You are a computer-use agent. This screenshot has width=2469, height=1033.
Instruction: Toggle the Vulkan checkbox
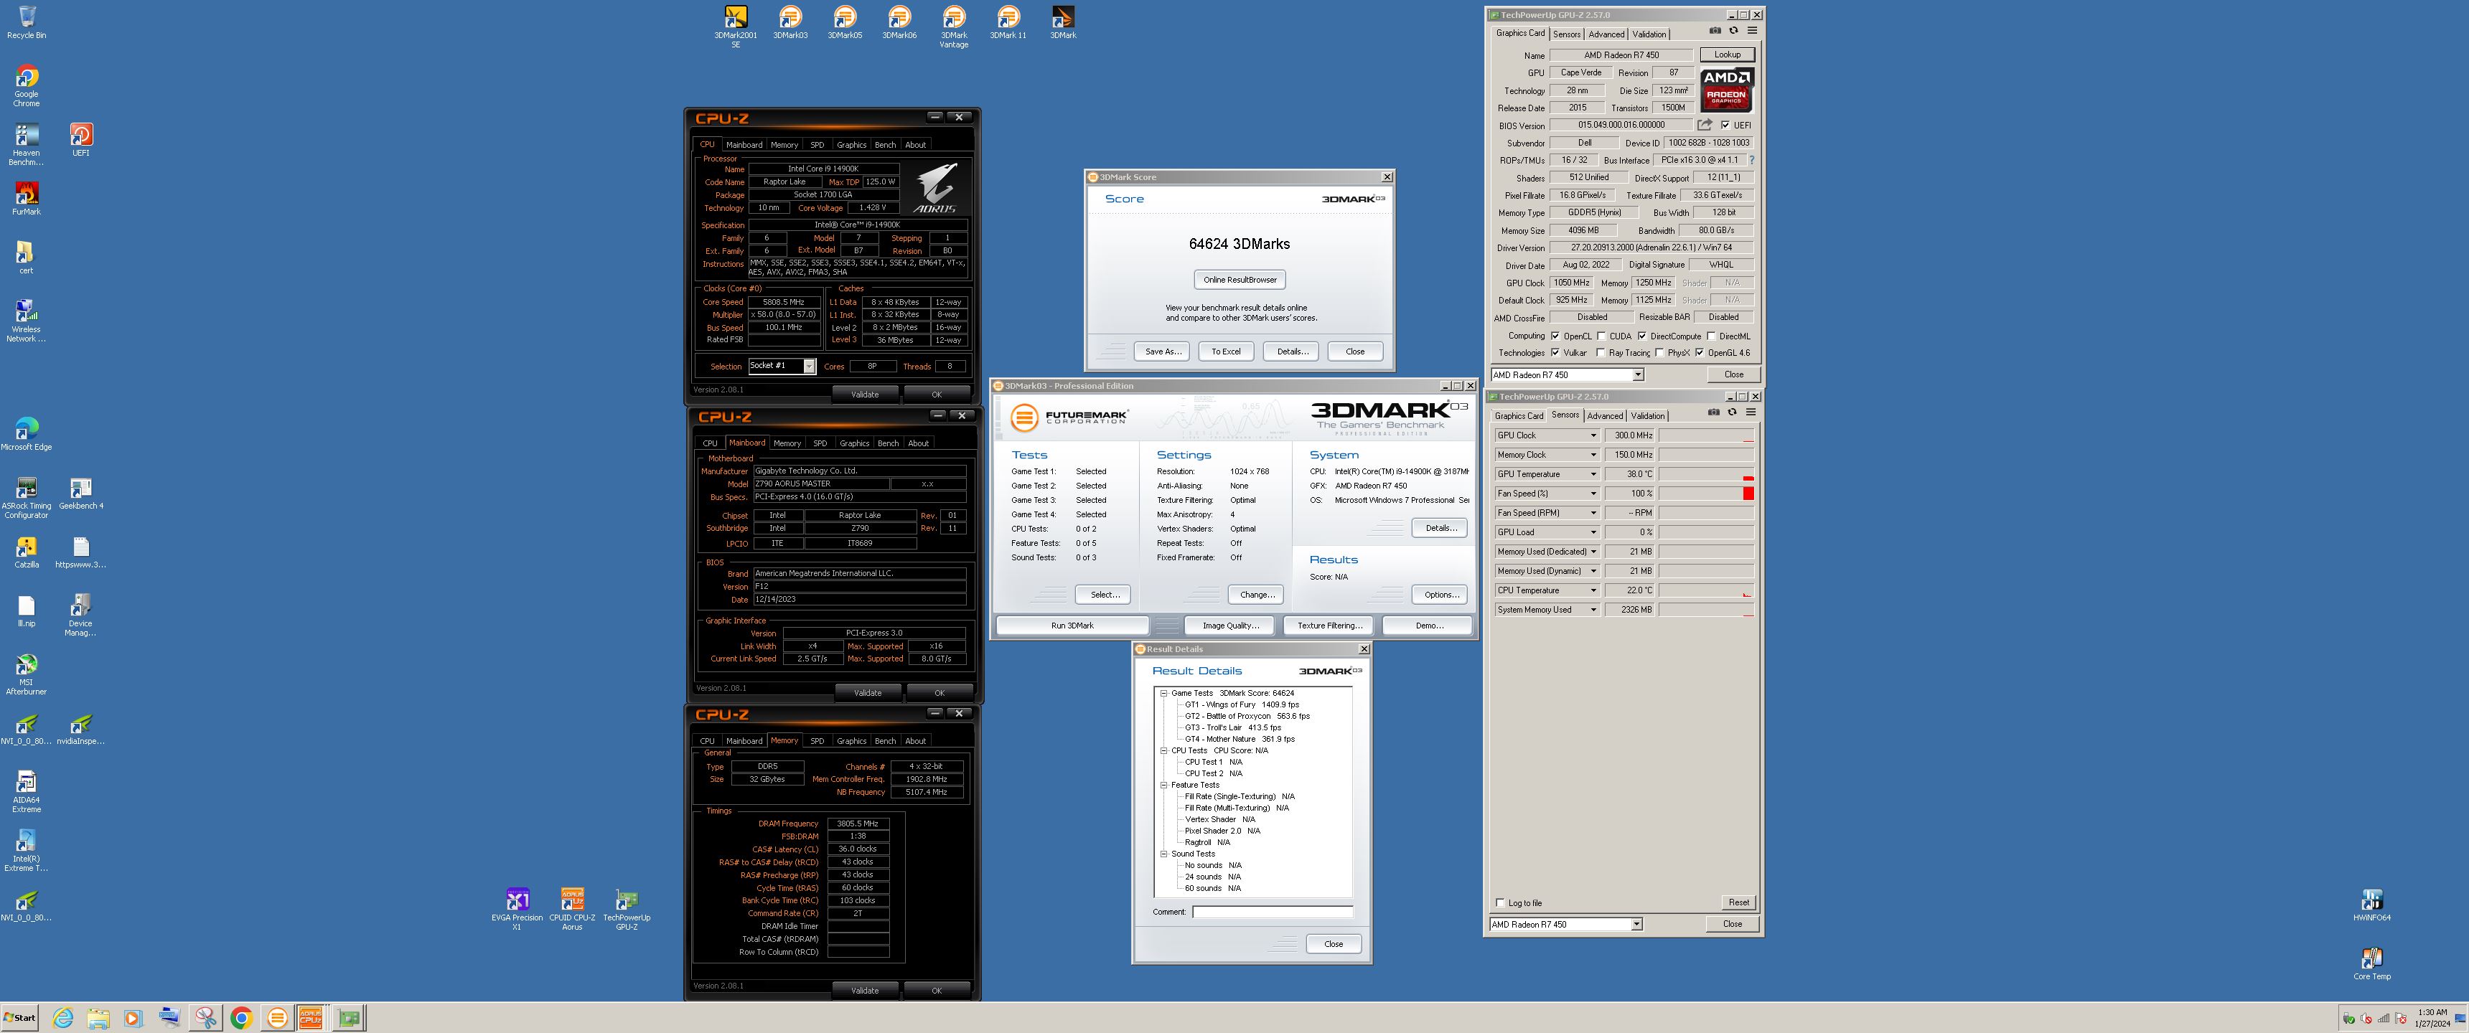tap(1555, 353)
